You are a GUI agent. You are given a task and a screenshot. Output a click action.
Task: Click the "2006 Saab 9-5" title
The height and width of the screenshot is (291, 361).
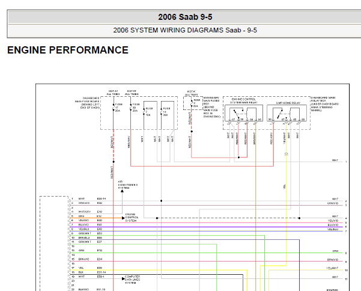click(185, 17)
